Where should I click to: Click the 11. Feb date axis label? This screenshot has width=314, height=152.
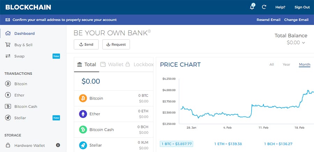pyautogui.click(x=263, y=128)
